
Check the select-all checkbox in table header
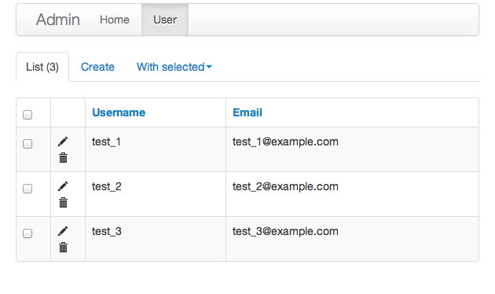point(27,115)
